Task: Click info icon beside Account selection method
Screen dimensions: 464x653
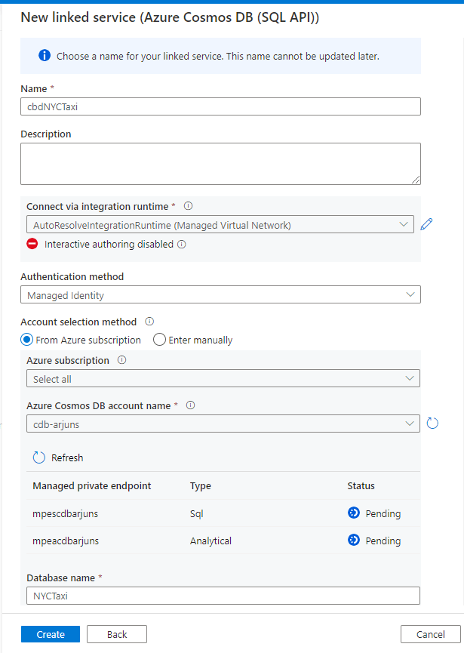Action: 149,322
